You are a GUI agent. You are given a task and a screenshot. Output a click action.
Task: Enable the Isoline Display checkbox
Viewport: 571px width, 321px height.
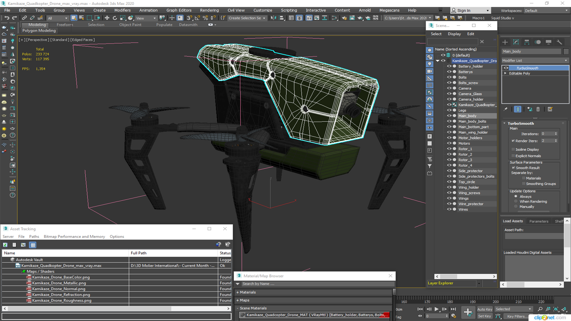pos(513,150)
